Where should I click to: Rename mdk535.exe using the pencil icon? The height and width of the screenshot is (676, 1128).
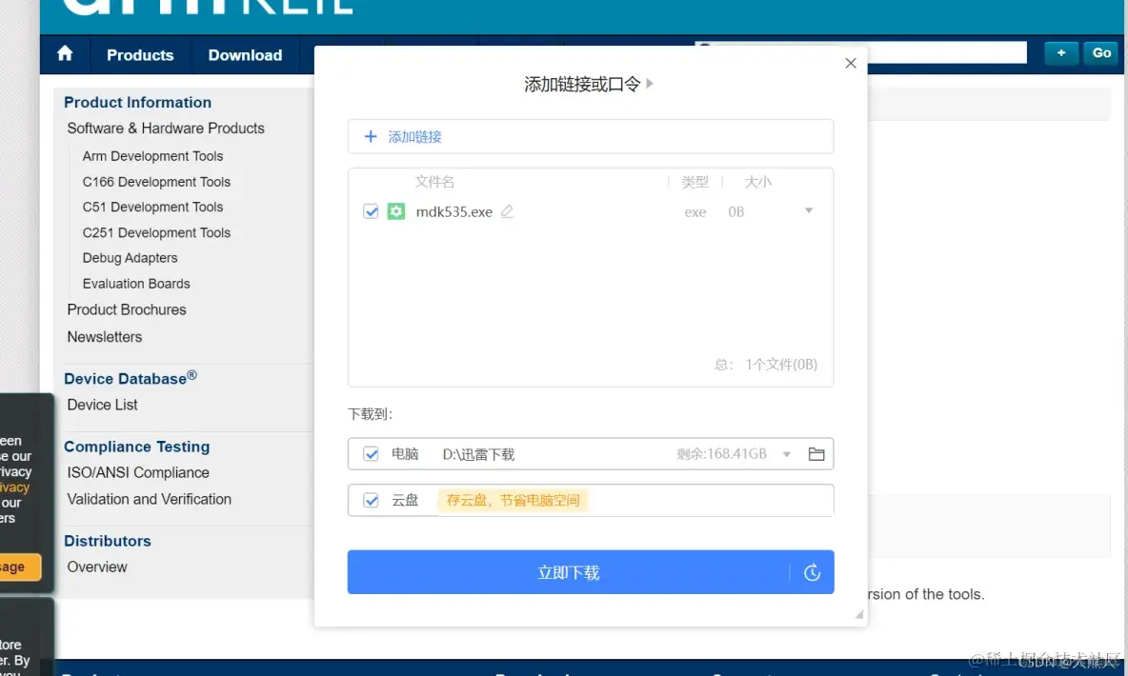click(507, 212)
